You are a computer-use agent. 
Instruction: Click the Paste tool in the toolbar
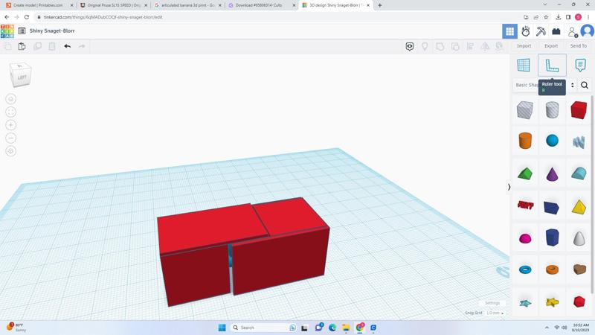coord(22,46)
